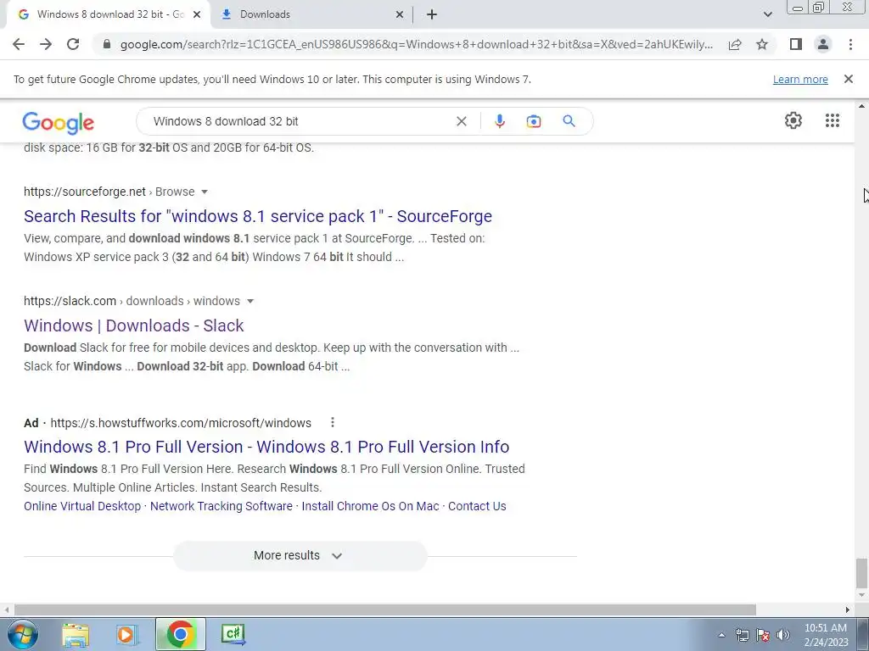Expand the sourceforge.net result options arrow
Viewport: 869px width, 651px height.
(204, 192)
